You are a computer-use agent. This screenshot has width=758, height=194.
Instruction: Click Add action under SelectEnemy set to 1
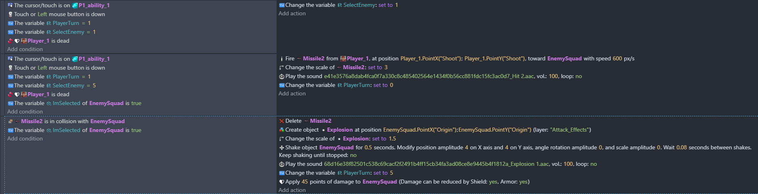[292, 14]
